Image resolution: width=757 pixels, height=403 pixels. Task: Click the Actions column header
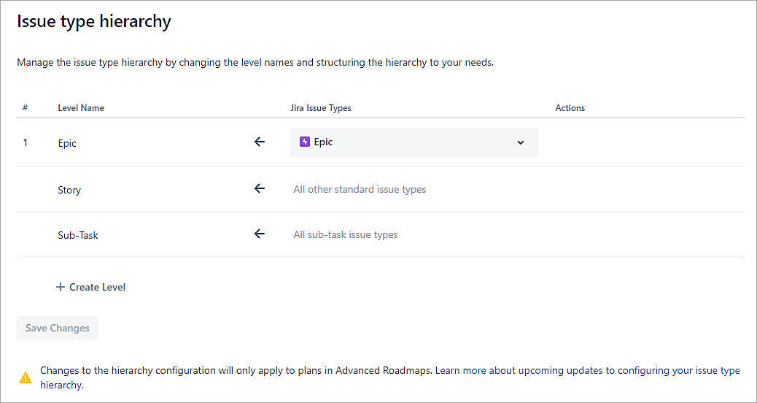point(570,108)
